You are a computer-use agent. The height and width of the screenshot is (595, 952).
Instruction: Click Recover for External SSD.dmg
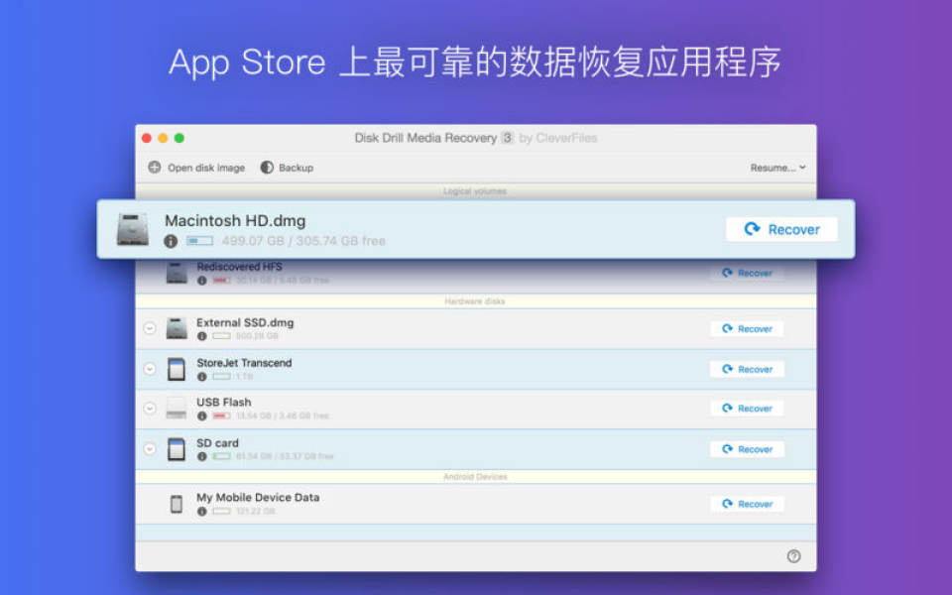pyautogui.click(x=747, y=329)
